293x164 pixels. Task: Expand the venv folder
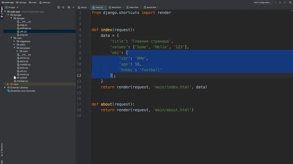coord(8,84)
